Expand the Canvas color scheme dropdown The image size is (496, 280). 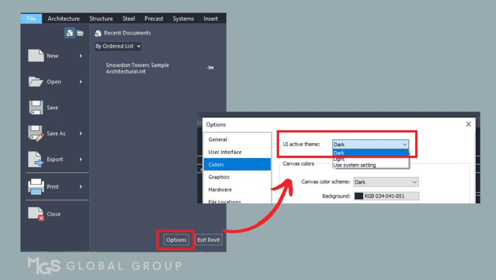pos(386,182)
